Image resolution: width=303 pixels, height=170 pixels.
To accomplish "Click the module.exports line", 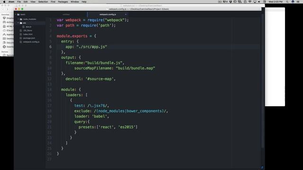I will pyautogui.click(x=76, y=36).
